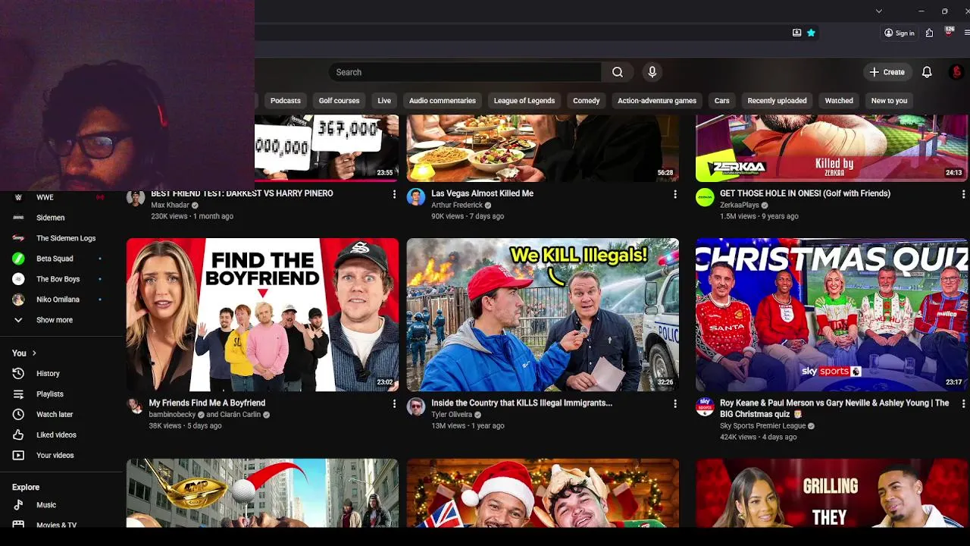Play the Christmas Quiz thumbnail

click(832, 315)
